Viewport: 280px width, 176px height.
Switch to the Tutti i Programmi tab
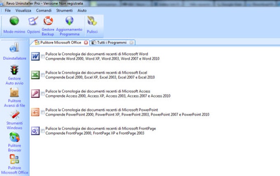tap(112, 42)
